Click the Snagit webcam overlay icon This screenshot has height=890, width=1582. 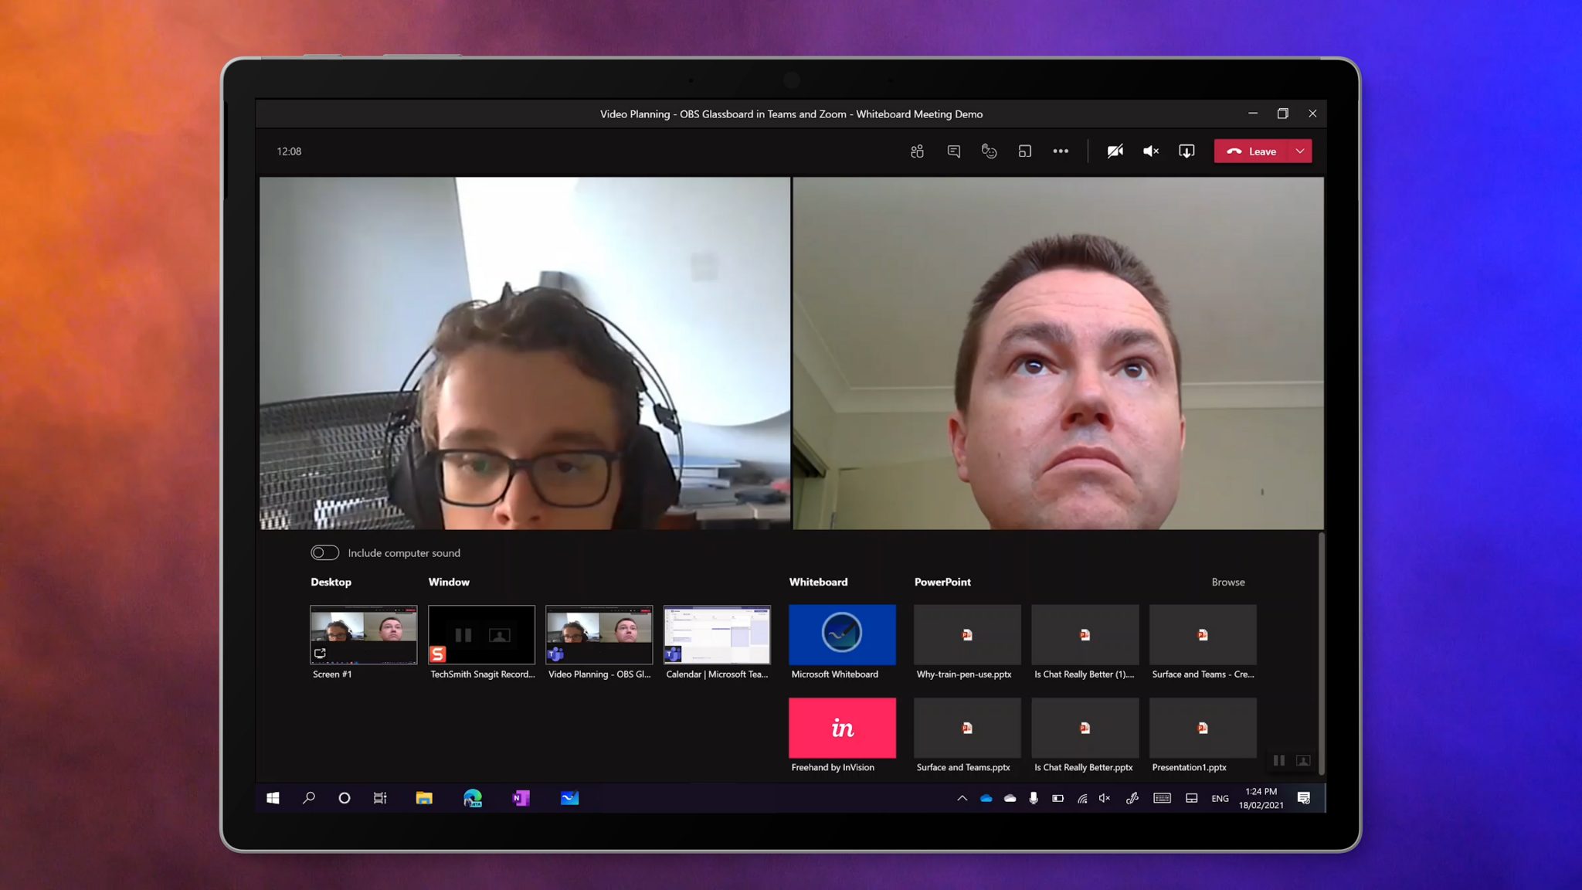point(1303,760)
